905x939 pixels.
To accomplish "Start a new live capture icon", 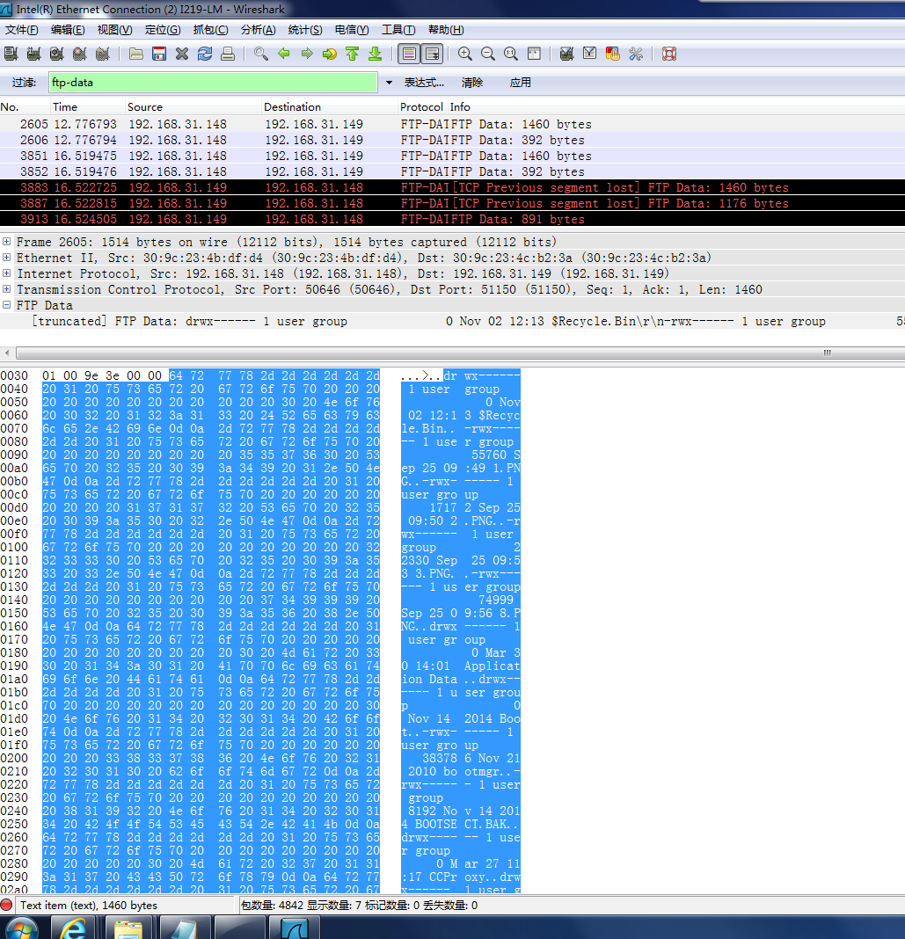I will pos(57,54).
